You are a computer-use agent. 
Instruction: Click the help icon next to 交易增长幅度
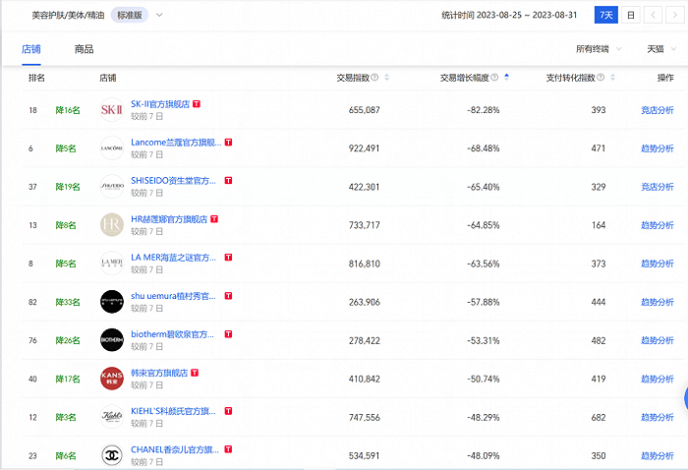point(494,78)
